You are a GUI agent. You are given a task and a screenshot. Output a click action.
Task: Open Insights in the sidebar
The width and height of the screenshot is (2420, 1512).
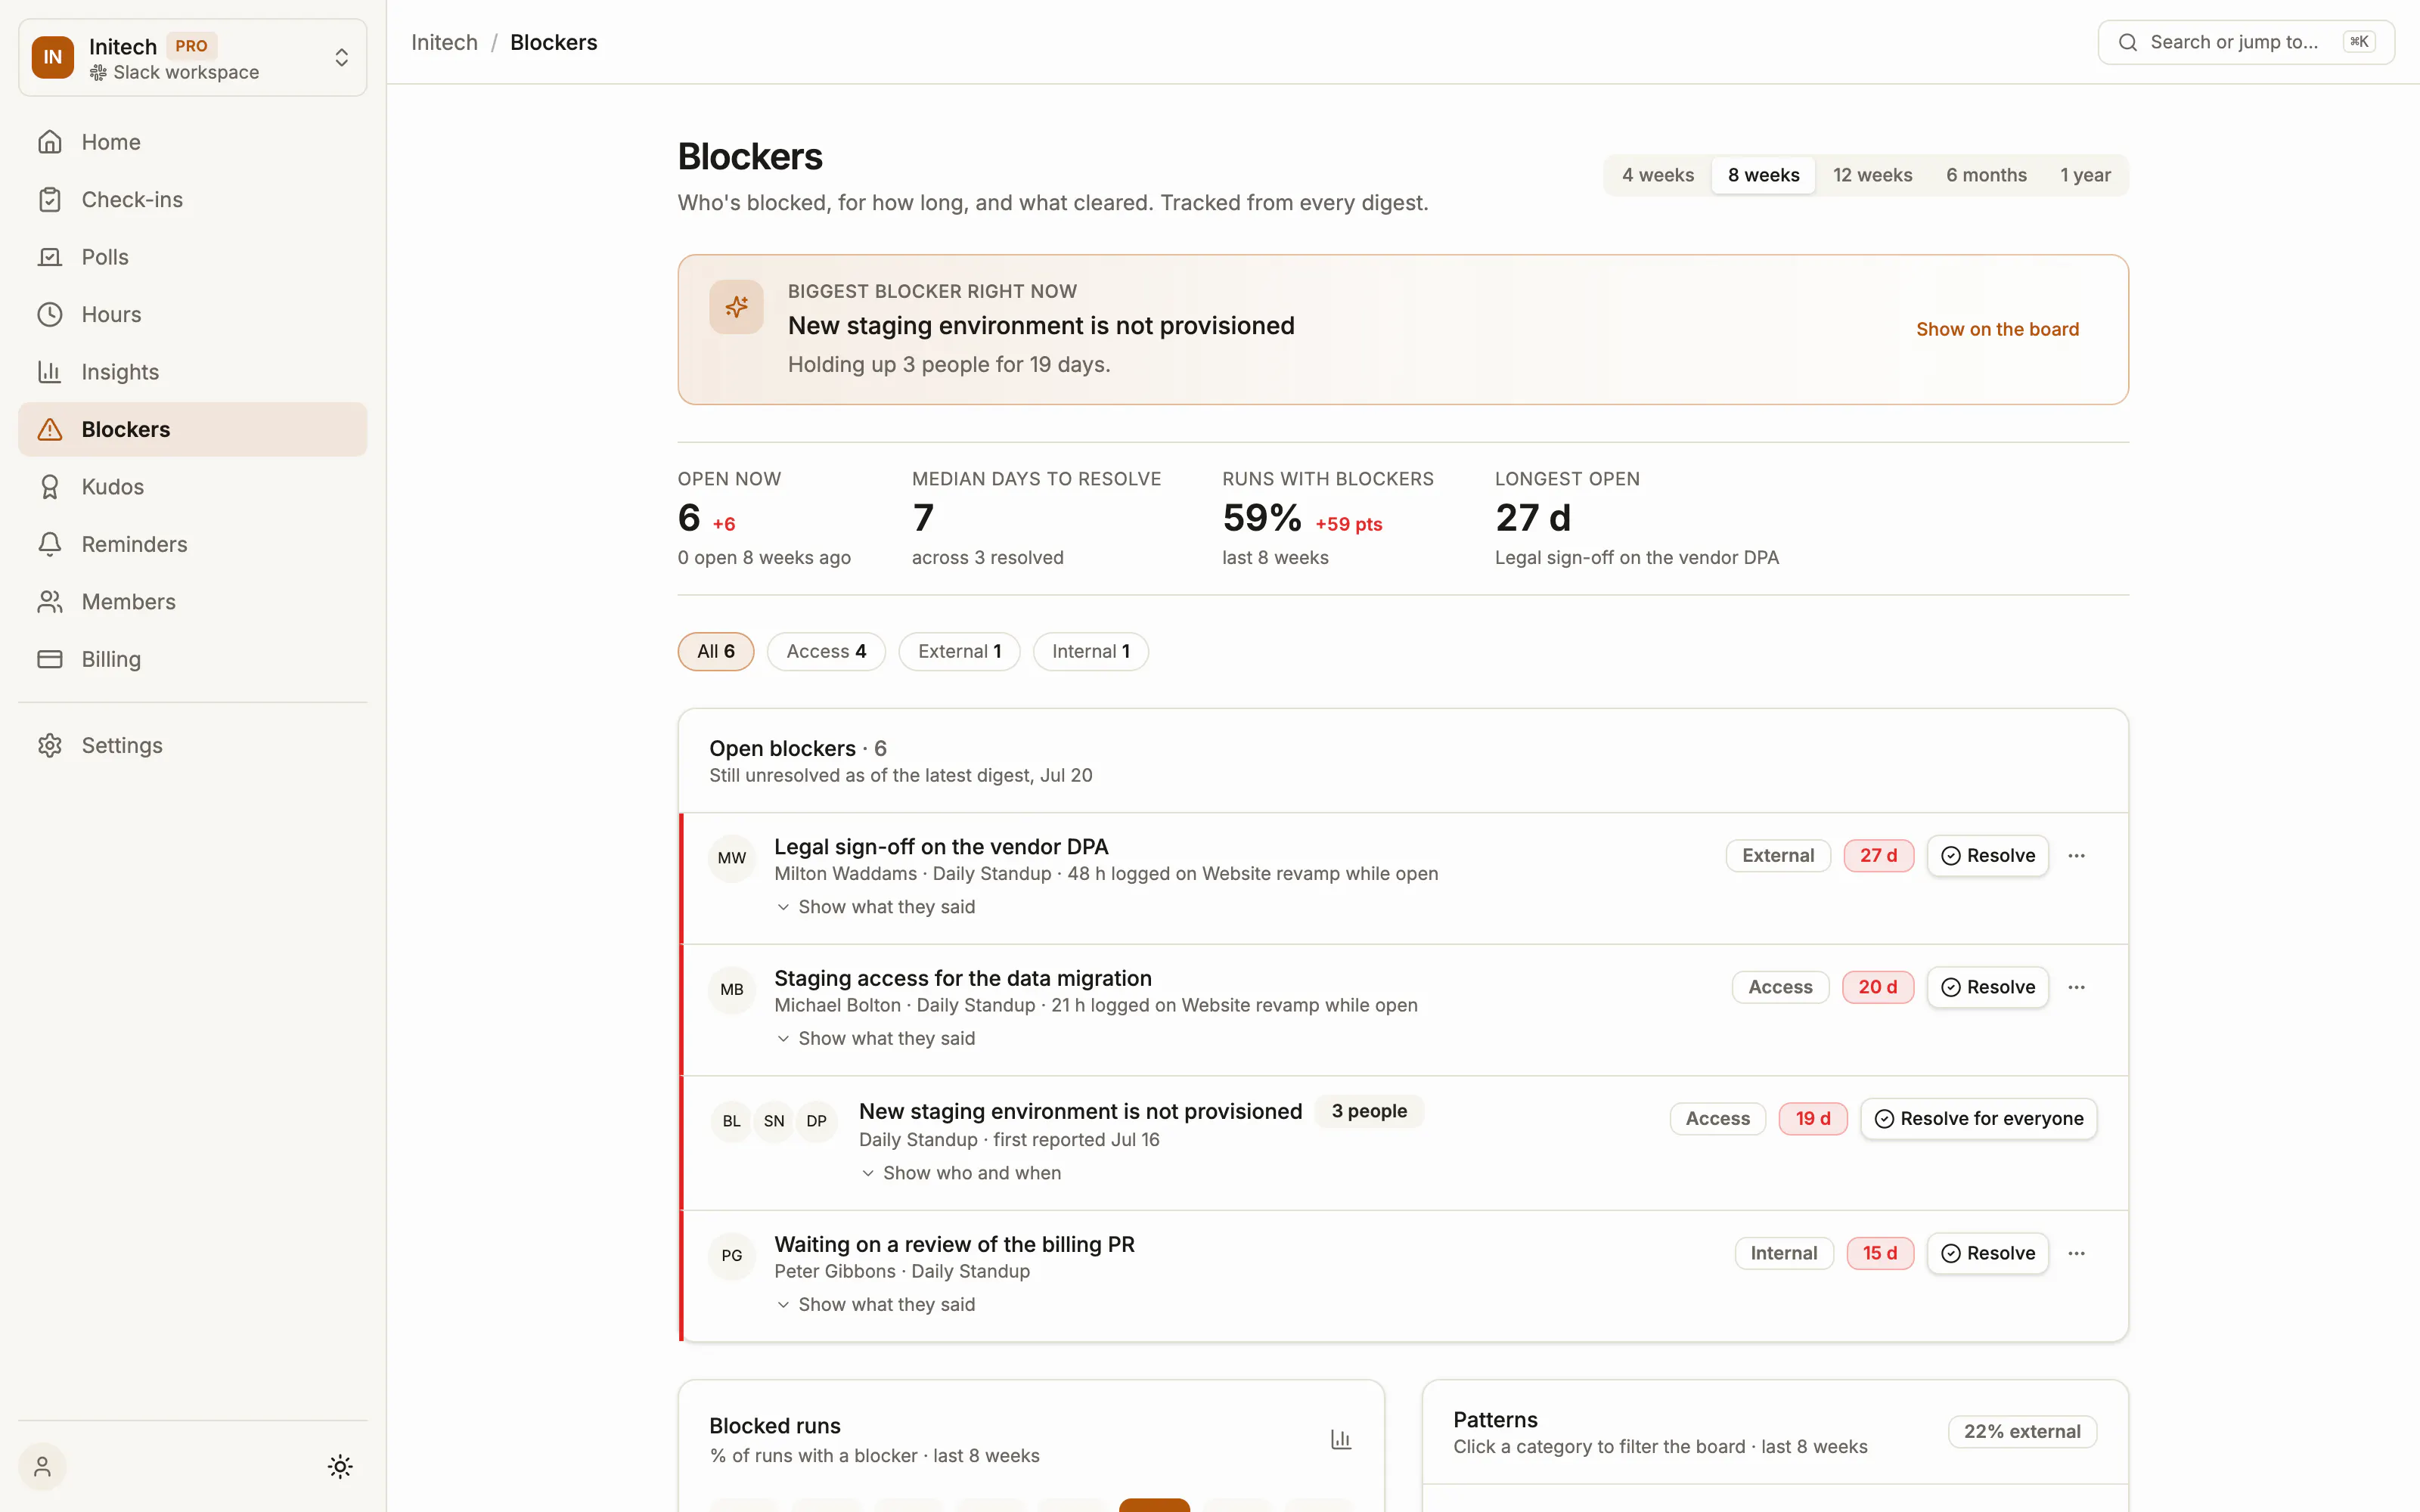[193, 372]
